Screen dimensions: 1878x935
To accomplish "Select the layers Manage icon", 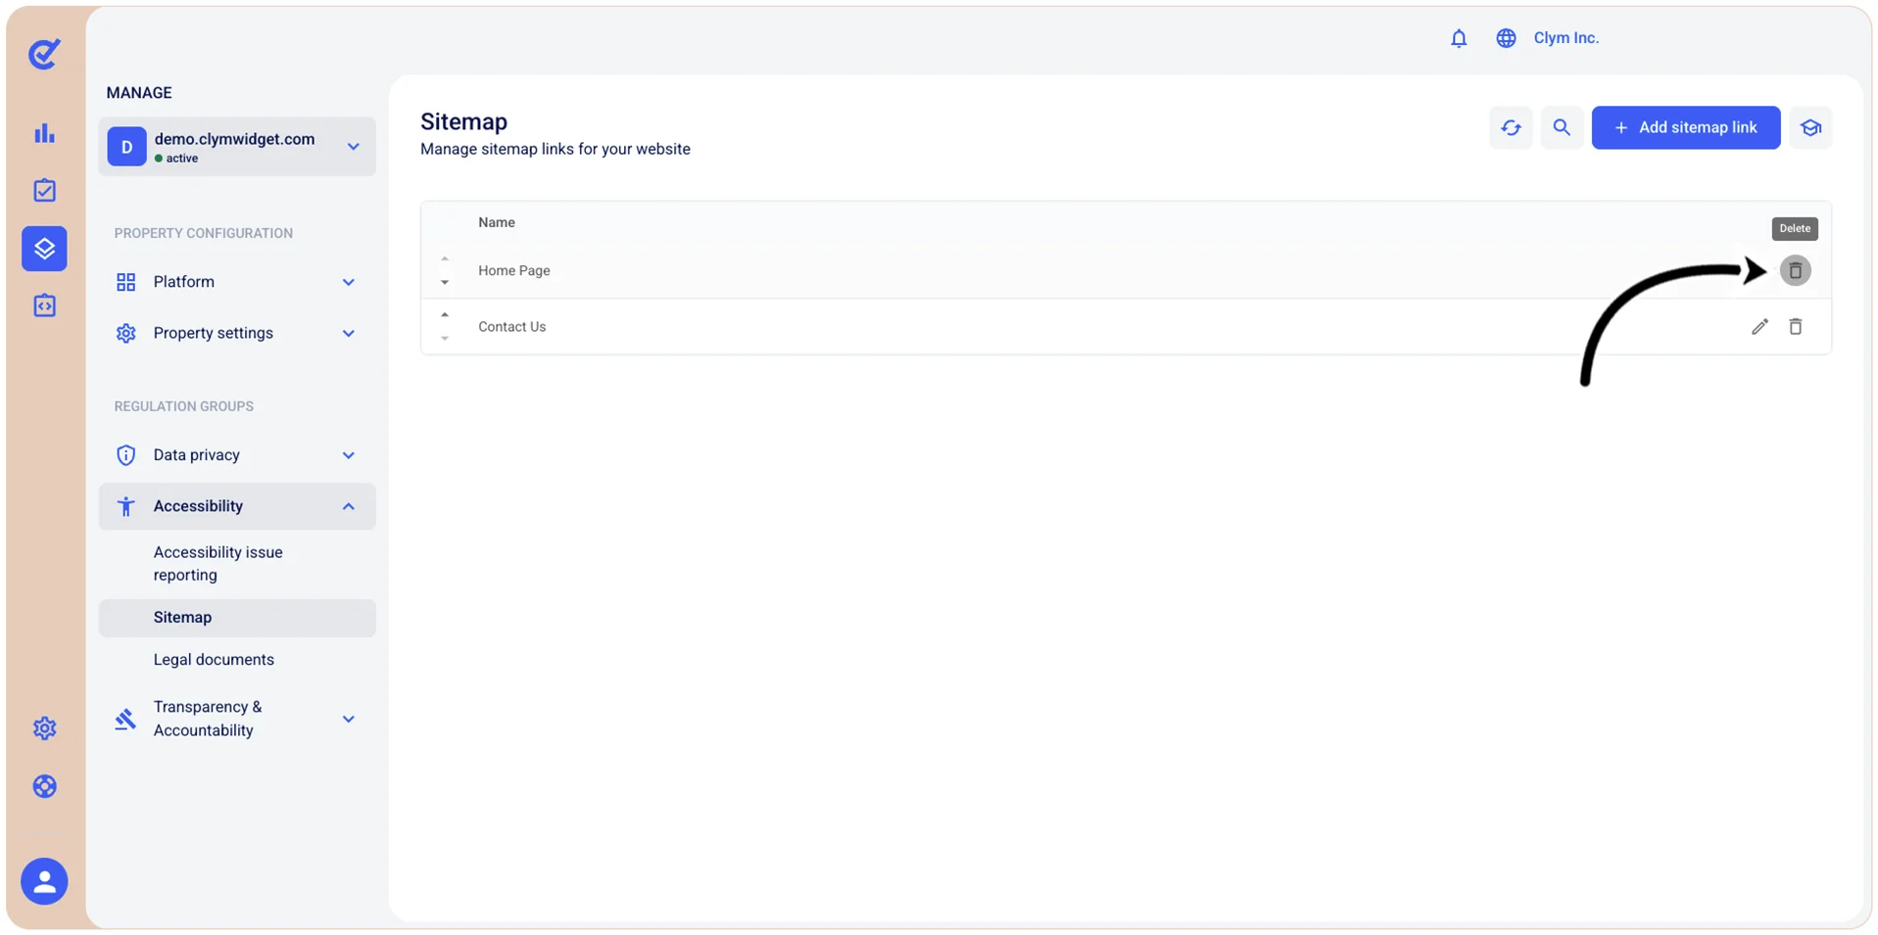I will 44,249.
